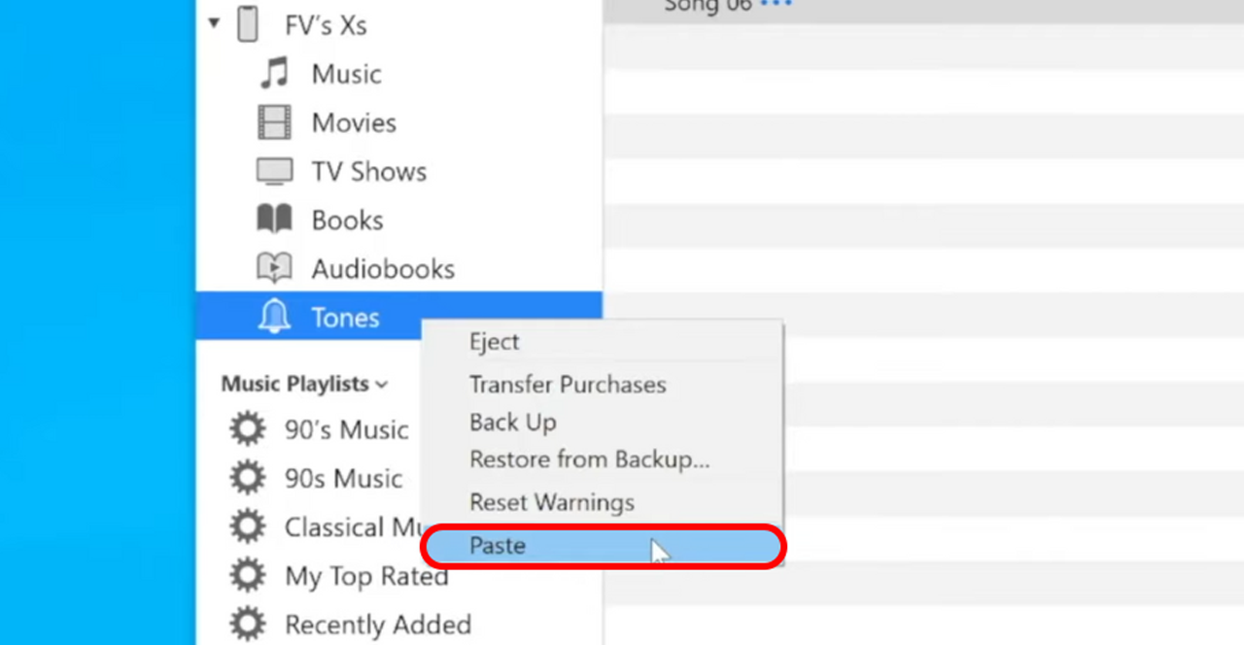
Task: Click the iPhone device icon
Action: (248, 25)
